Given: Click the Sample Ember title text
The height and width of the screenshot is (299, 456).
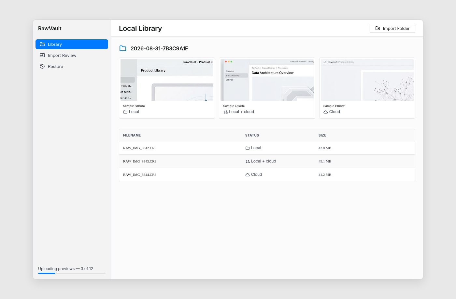Looking at the screenshot, I should coord(334,106).
